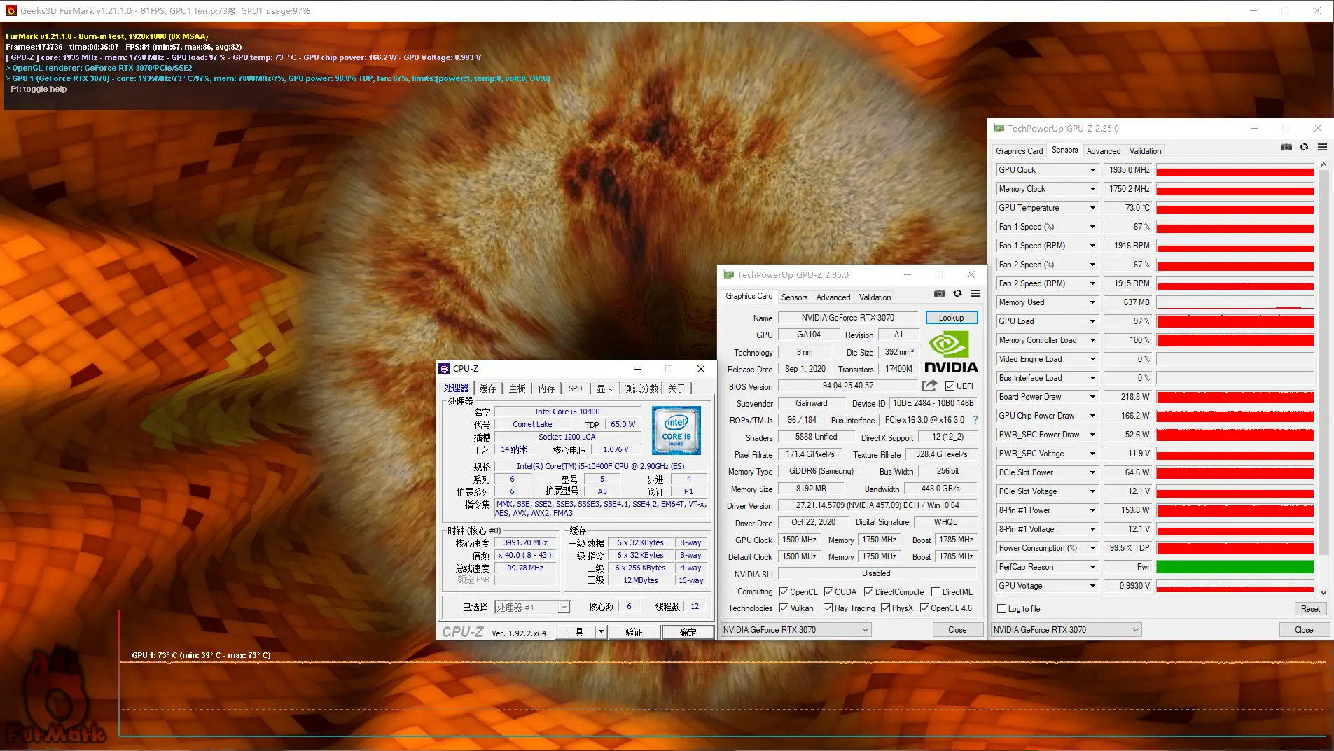Click the Lookup button
The height and width of the screenshot is (751, 1334).
pos(951,318)
